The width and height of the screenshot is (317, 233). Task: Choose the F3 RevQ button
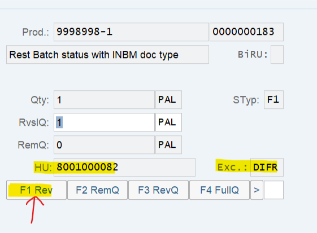158,190
